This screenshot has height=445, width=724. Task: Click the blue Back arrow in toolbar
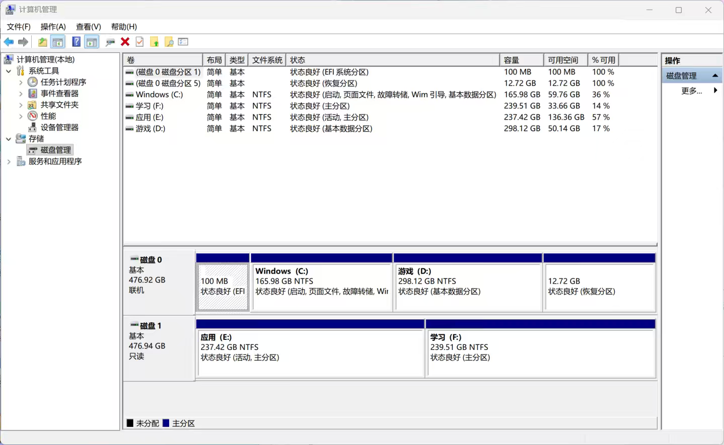9,42
